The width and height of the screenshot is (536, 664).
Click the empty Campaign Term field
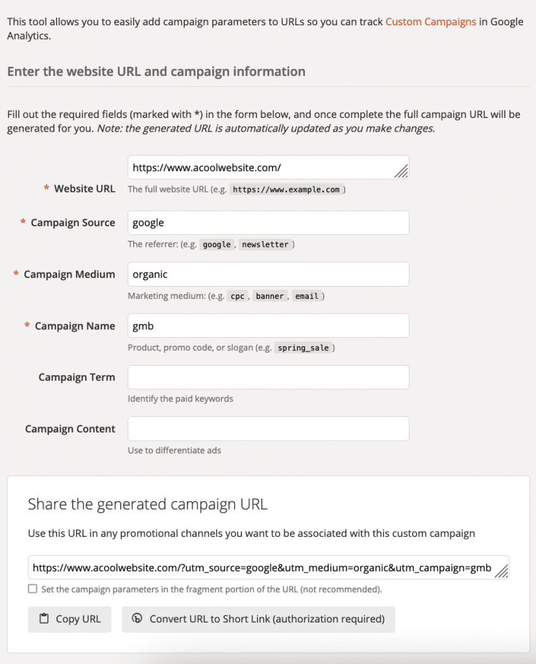(268, 377)
